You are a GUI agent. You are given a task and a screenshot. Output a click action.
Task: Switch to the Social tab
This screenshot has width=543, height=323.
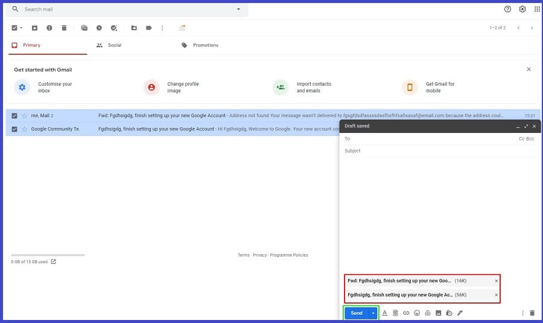click(109, 45)
